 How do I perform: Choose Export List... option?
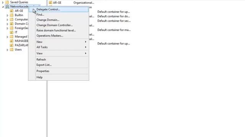(59, 65)
